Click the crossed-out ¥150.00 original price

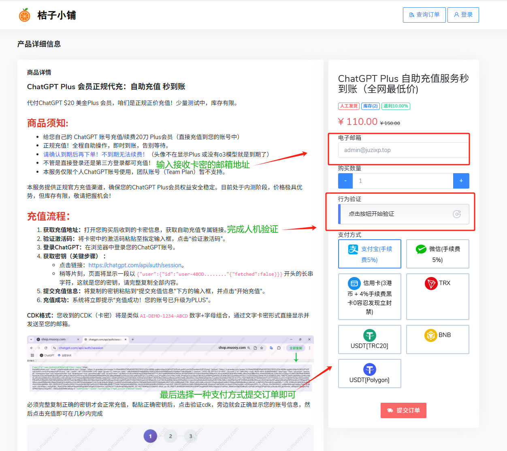390,123
